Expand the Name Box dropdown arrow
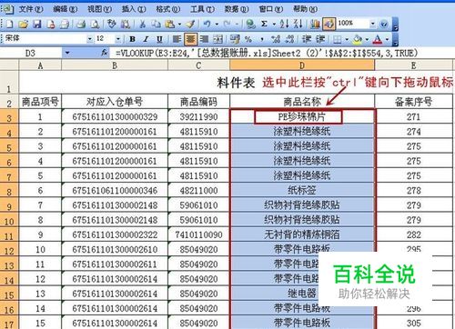455x329 pixels. [x=67, y=53]
